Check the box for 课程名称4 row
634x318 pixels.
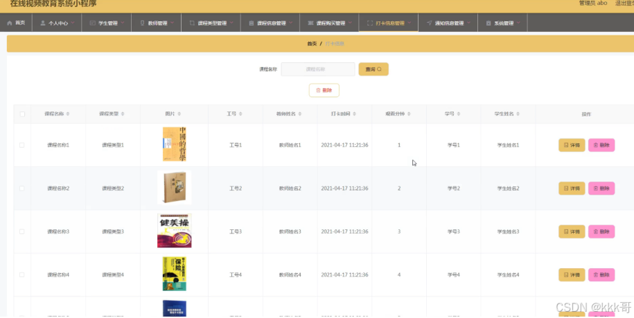[x=22, y=275]
